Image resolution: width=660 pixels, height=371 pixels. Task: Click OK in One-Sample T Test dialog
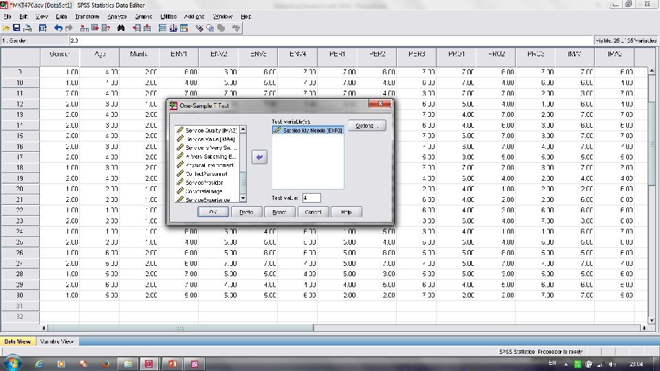coord(213,212)
